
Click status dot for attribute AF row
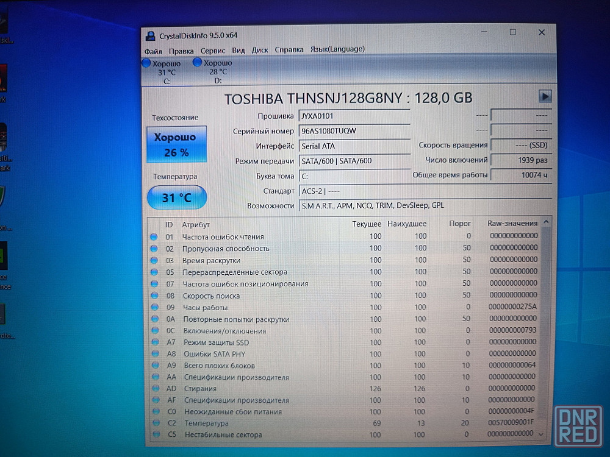(x=156, y=400)
